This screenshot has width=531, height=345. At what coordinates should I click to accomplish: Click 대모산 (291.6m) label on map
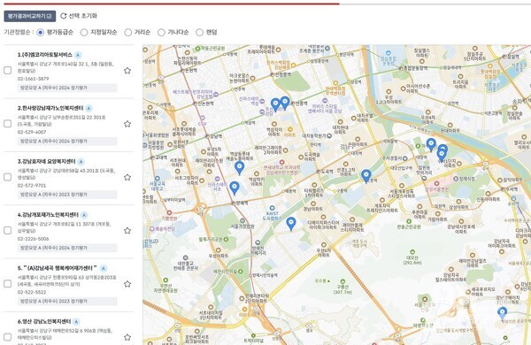tap(412, 260)
